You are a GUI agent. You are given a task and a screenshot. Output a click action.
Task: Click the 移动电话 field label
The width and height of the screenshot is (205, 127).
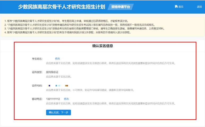pos(37,99)
